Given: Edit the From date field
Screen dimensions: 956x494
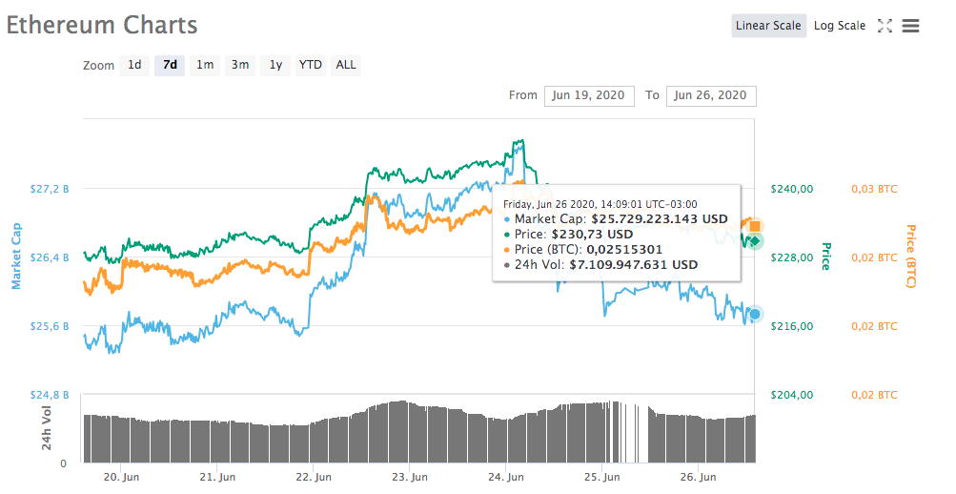Looking at the screenshot, I should pos(589,95).
